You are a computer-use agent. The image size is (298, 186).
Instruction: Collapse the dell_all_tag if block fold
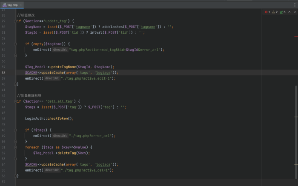(15, 102)
